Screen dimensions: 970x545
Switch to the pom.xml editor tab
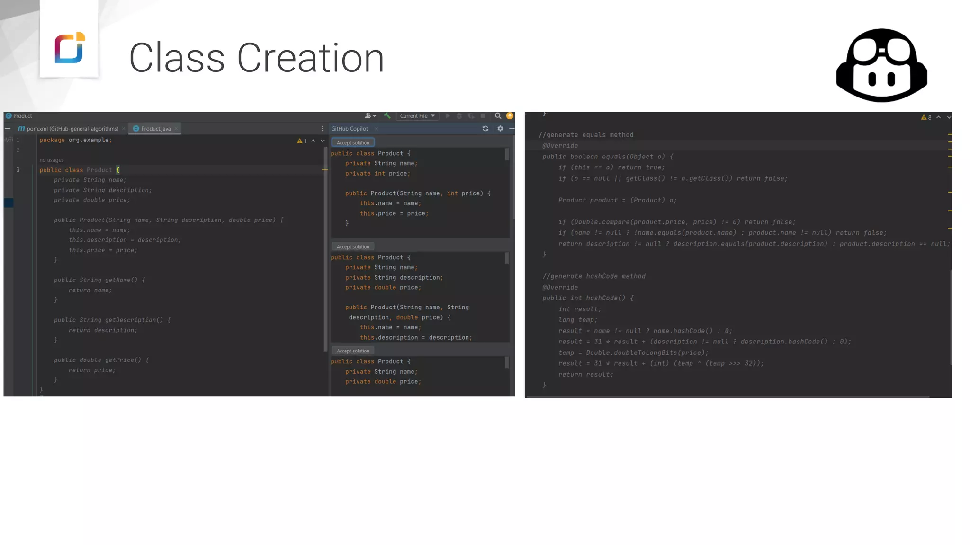72,129
